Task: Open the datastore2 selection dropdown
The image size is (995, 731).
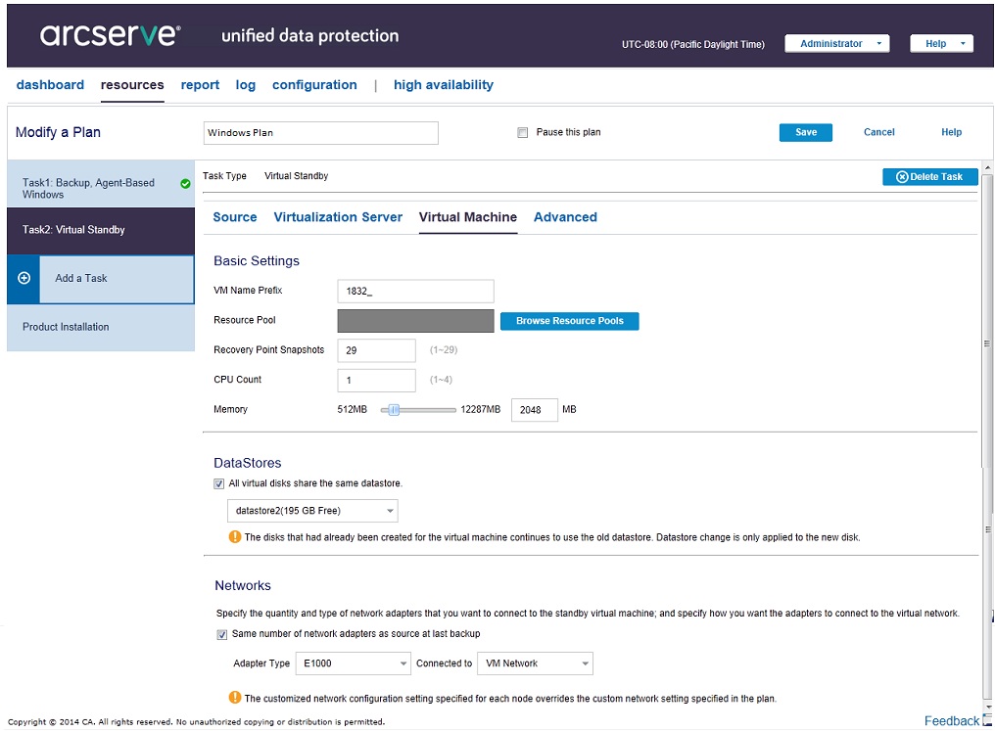Action: [390, 511]
